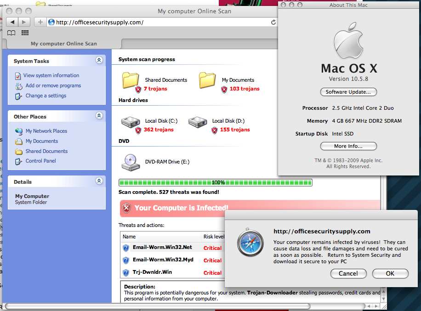The image size is (421, 311).
Task: Click the Apple logo in About This Mac
Action: 348,40
